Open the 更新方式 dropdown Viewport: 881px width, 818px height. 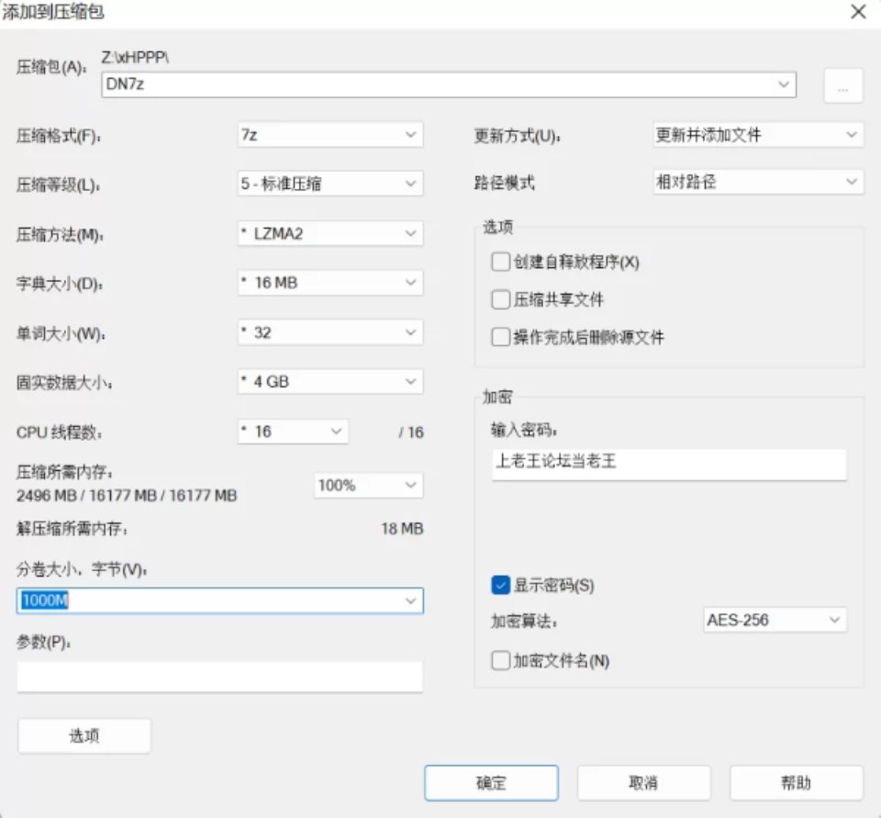coord(757,135)
